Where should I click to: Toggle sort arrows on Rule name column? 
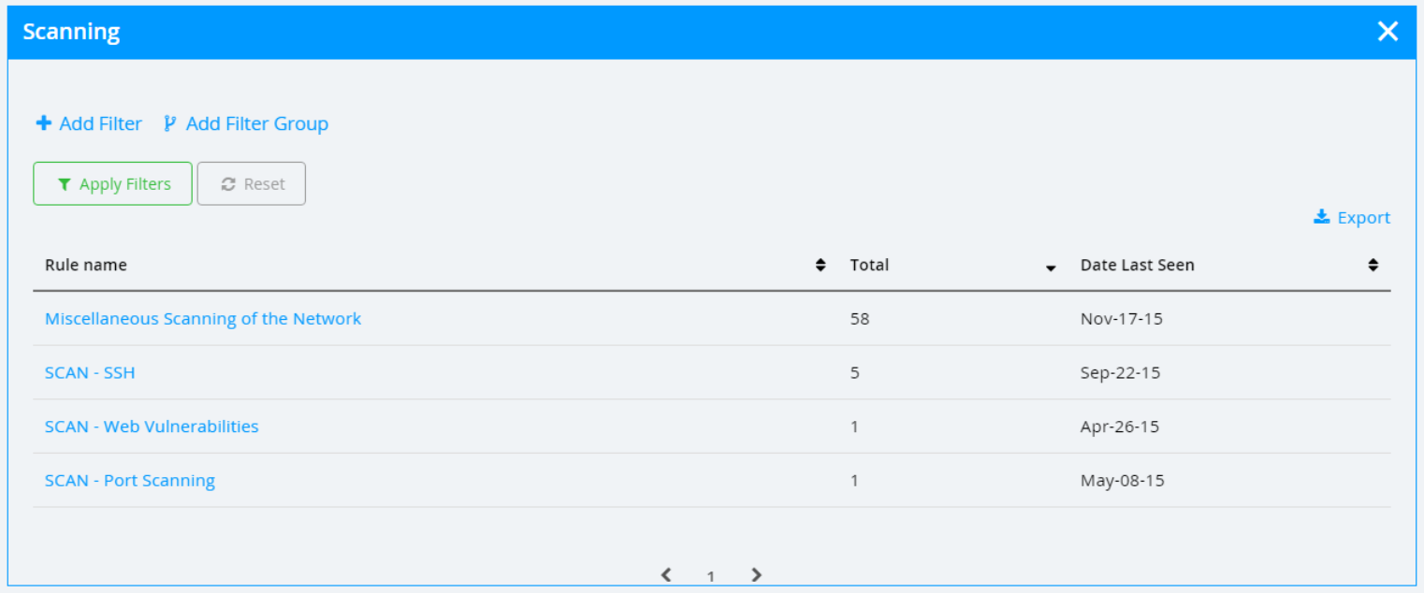[x=821, y=266]
